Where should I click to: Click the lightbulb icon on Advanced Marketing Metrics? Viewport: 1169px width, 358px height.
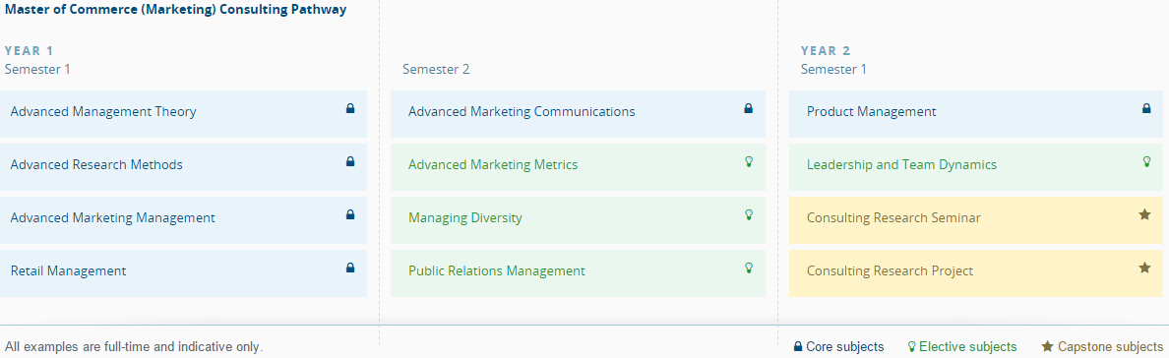[749, 161]
